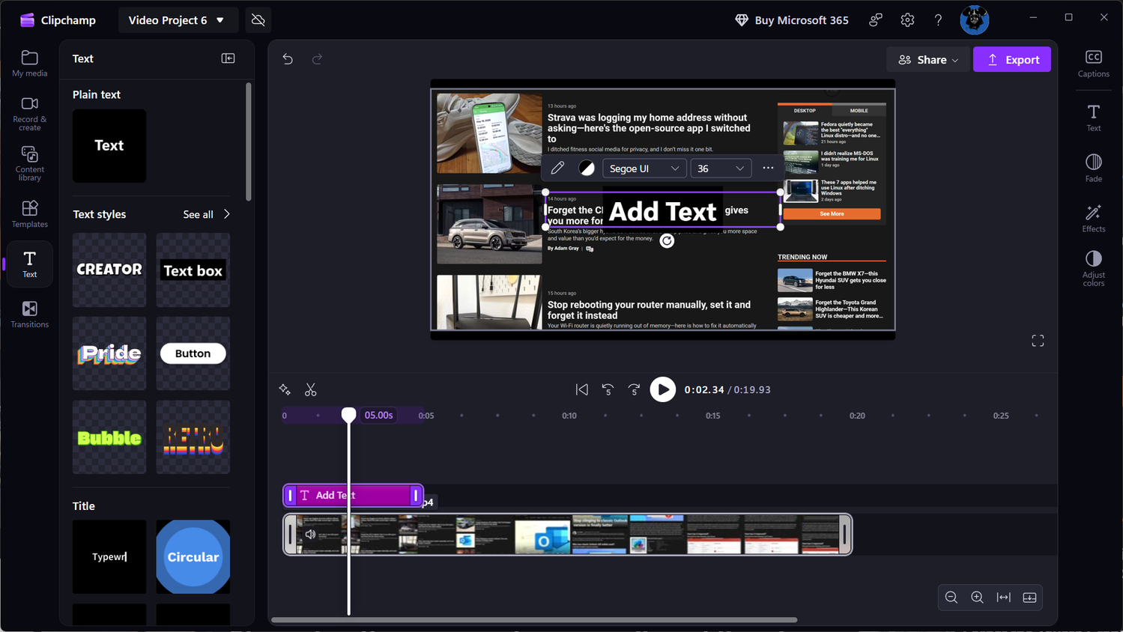Play the video preview

[663, 389]
